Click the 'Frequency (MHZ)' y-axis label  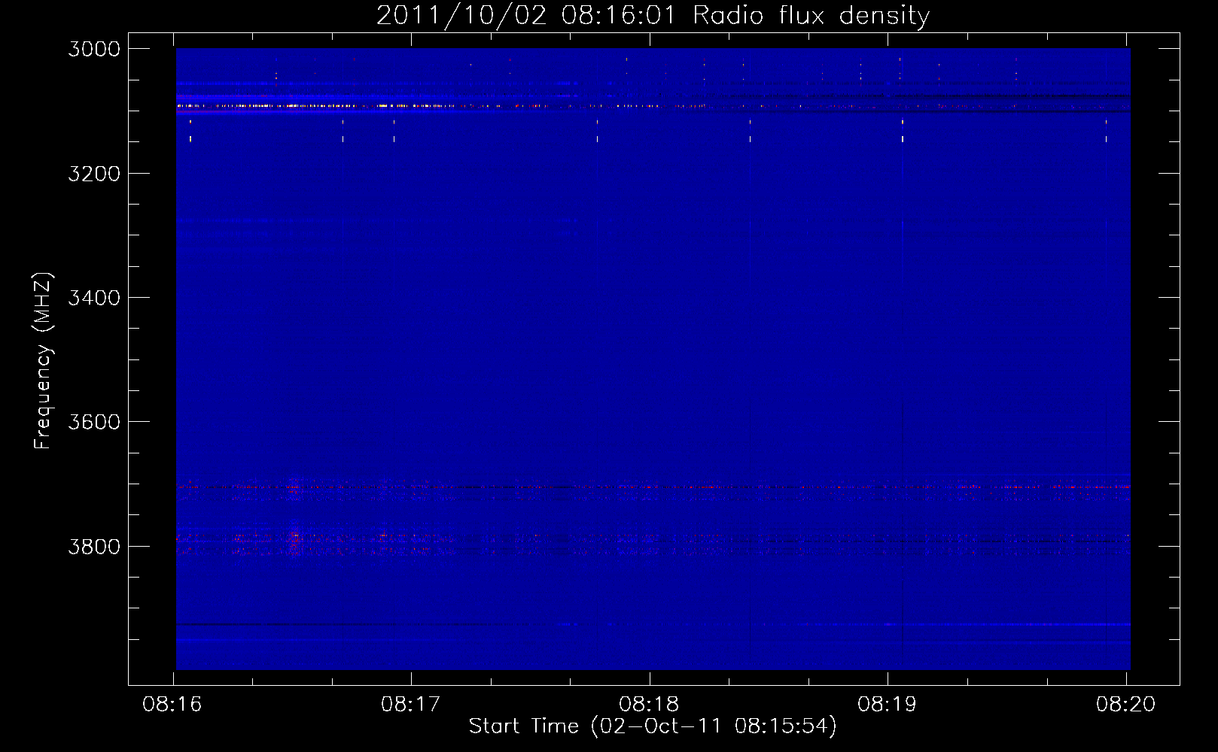coord(44,361)
